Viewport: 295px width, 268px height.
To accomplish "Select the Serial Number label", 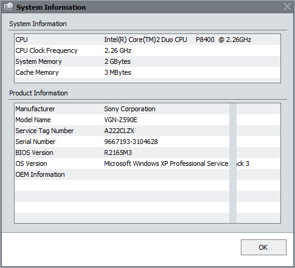I will point(35,142).
